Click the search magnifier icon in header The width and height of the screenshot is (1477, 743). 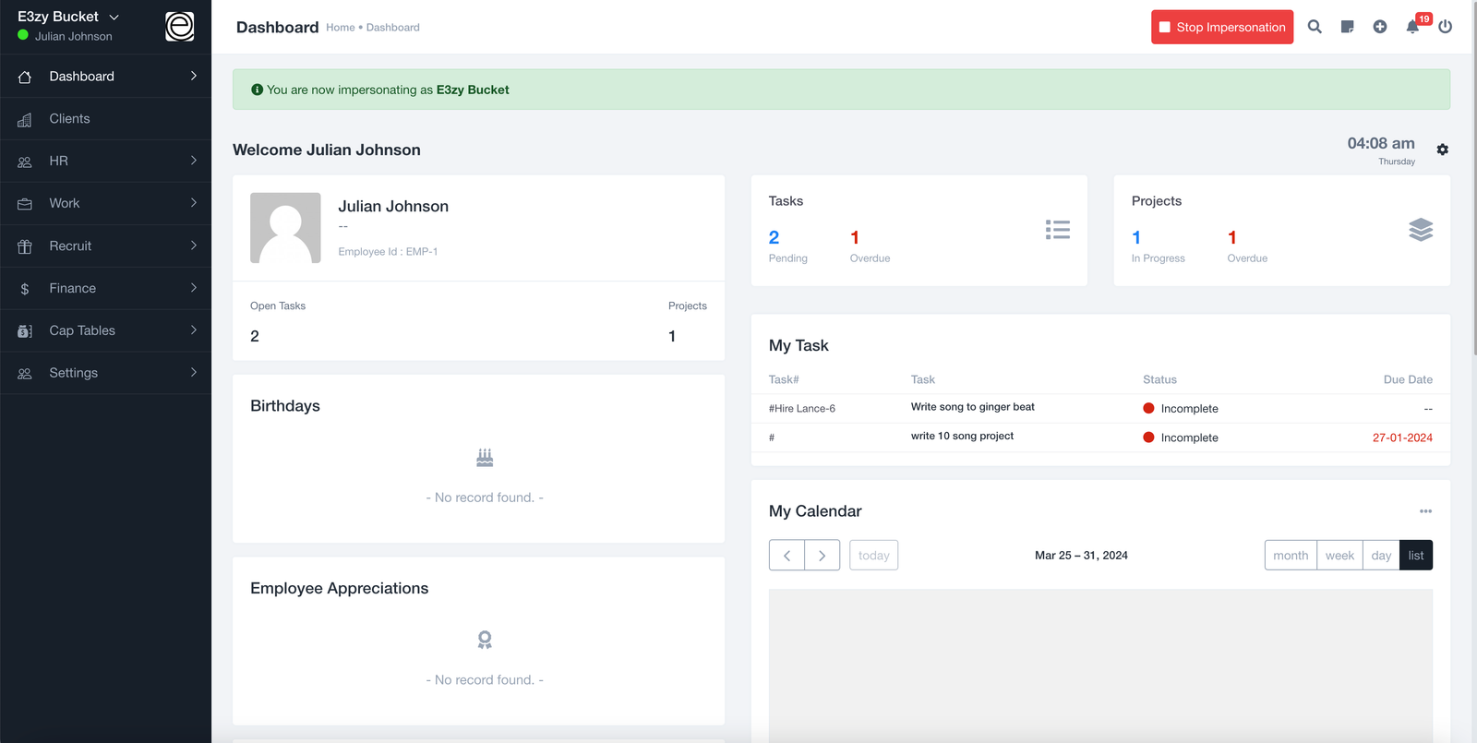[x=1315, y=27]
